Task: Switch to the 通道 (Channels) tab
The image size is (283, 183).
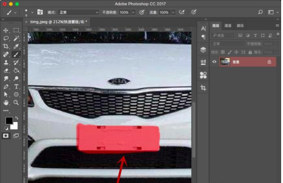Action: pyautogui.click(x=228, y=26)
